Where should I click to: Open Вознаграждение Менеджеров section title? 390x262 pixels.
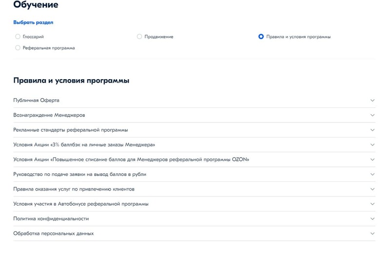[49, 115]
